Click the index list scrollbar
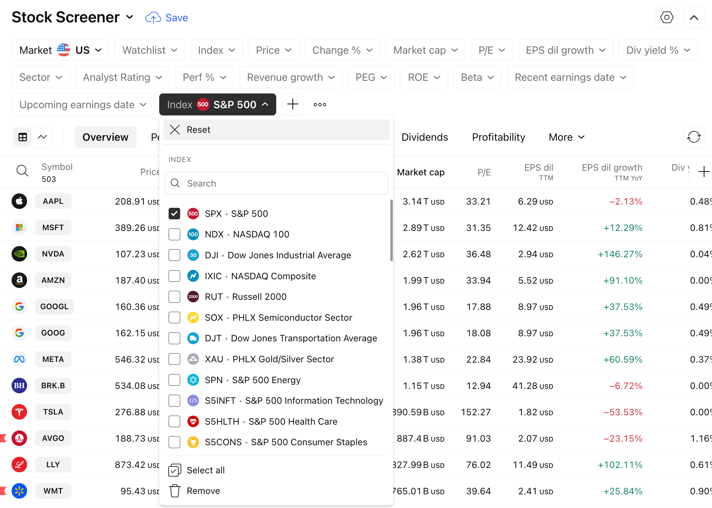712x508 pixels. [x=391, y=231]
